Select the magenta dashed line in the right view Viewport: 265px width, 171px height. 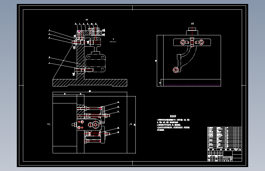pyautogui.click(x=192, y=85)
